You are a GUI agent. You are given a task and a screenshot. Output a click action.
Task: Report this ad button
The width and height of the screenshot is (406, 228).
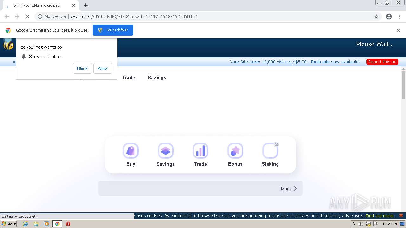(x=382, y=62)
